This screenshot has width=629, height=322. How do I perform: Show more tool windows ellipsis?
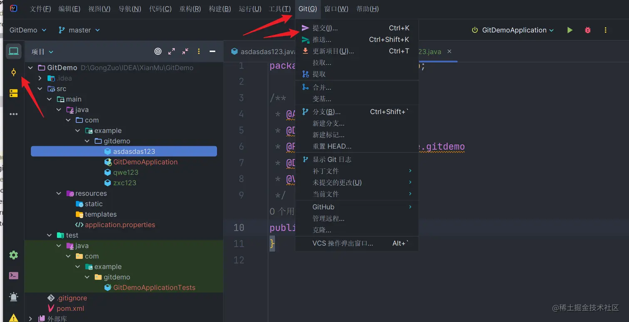tap(14, 114)
